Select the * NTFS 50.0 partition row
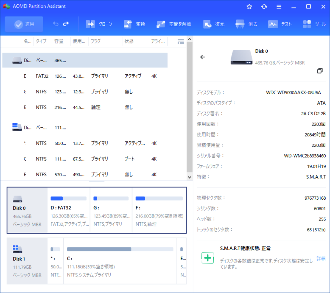330x293 pixels. coord(85,143)
